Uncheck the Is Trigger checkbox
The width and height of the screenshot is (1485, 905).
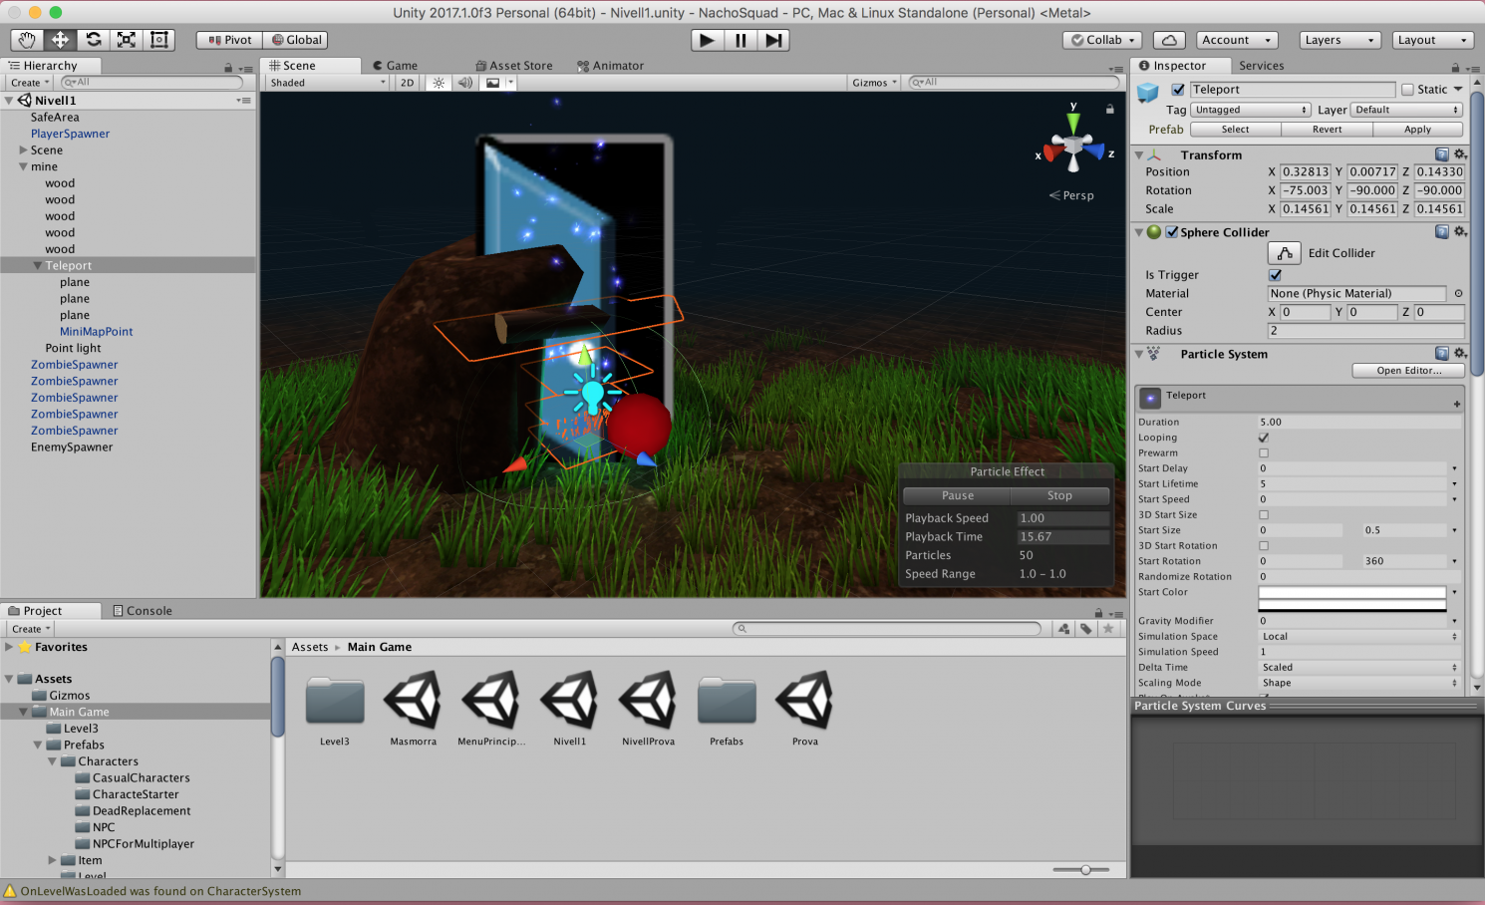click(x=1275, y=275)
